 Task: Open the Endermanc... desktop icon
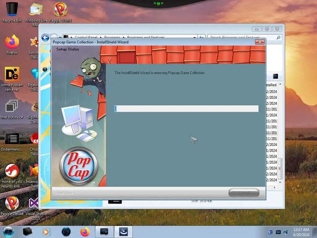[x=12, y=142]
